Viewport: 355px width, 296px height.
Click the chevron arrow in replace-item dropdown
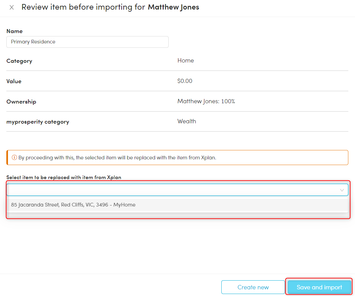tap(342, 190)
